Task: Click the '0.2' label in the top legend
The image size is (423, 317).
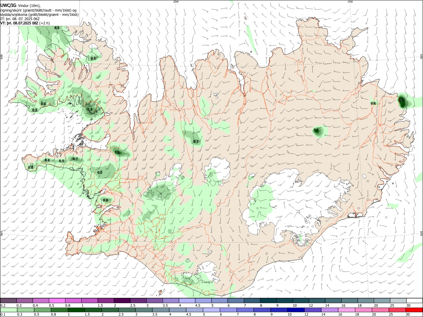Action: point(3,305)
